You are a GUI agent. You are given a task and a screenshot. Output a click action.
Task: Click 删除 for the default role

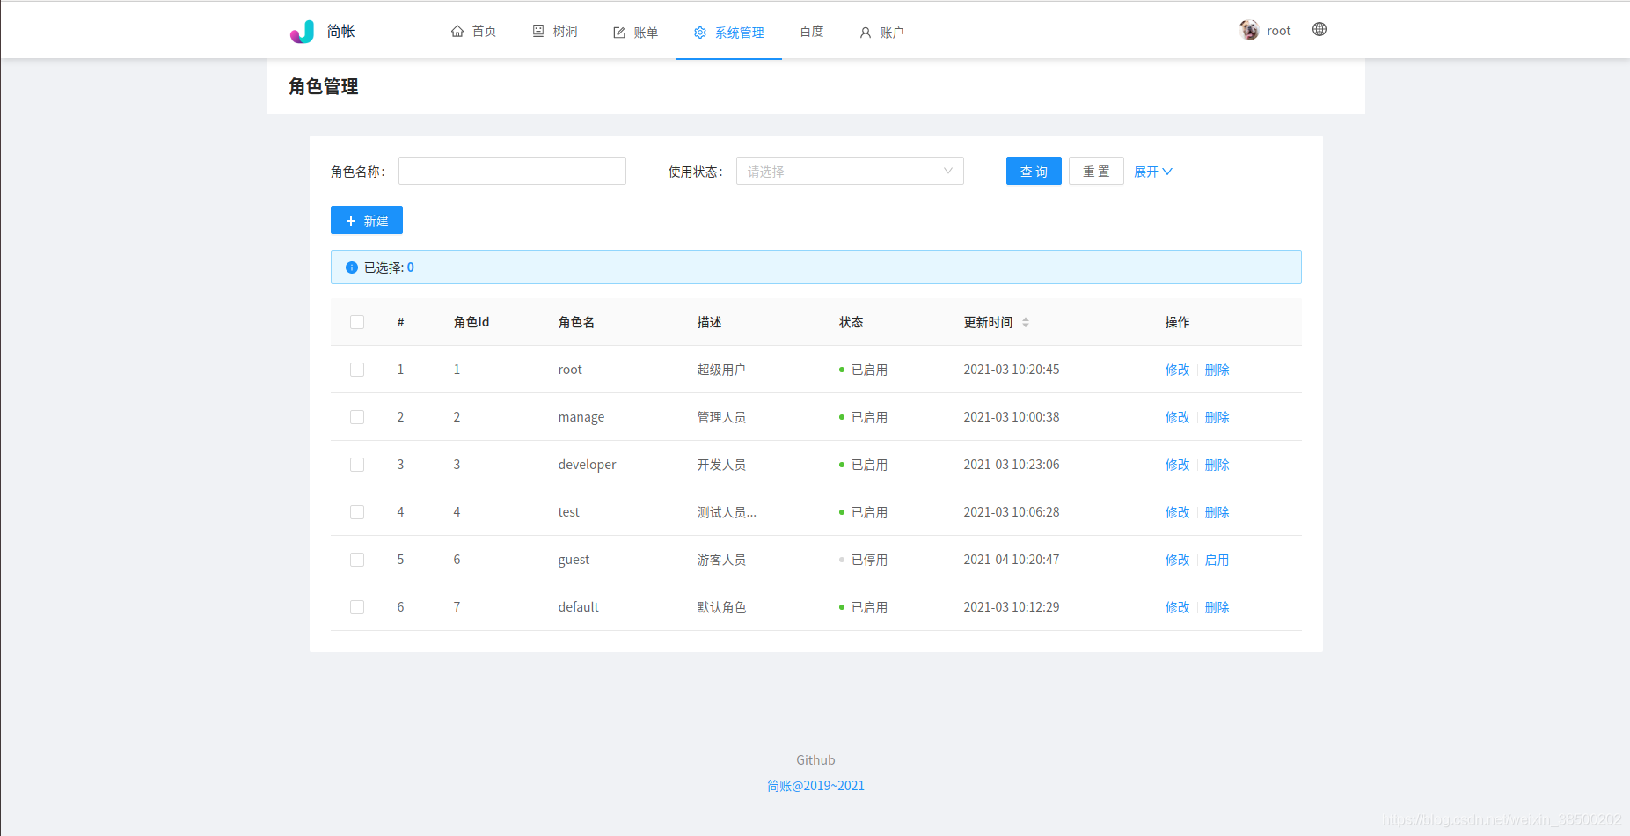(x=1217, y=607)
